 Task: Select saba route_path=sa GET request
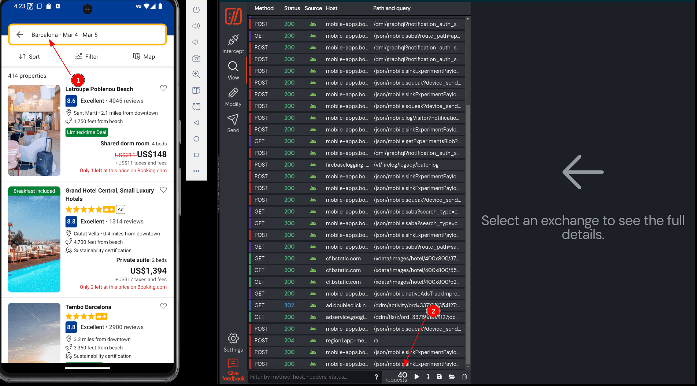[x=357, y=247]
